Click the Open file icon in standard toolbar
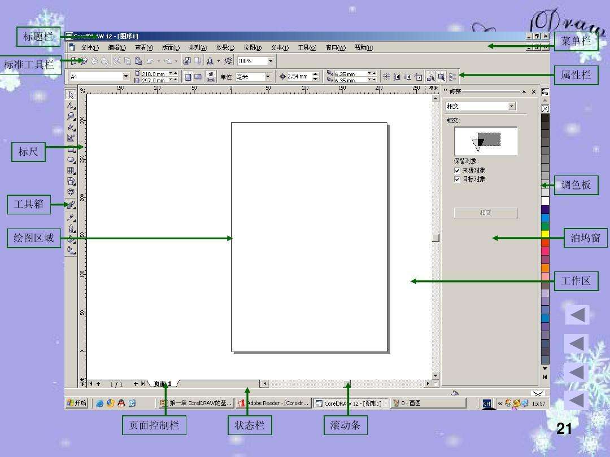Viewport: 610px width, 457px height. [x=84, y=61]
